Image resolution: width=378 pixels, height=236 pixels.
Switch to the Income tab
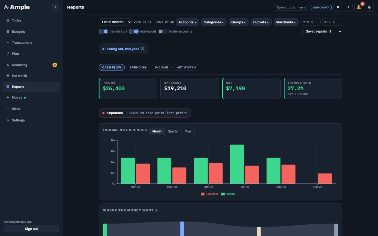coord(162,67)
